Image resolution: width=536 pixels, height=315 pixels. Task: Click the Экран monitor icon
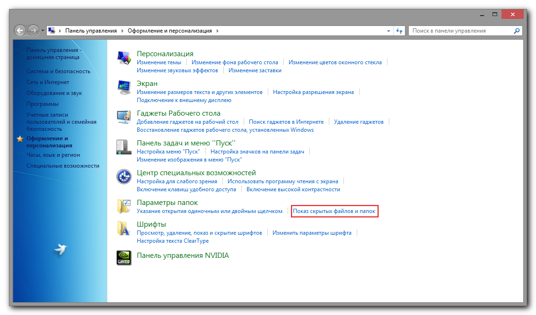tap(124, 87)
